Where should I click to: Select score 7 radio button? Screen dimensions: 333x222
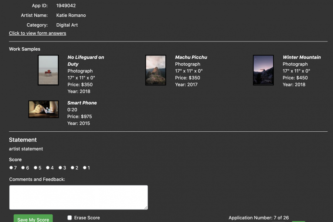tap(11, 168)
